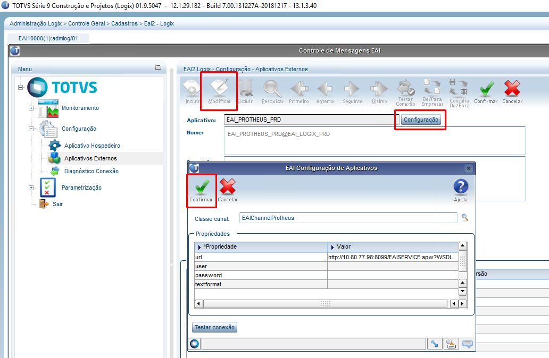Collapse the Configuração tree node
The image size is (549, 358).
pos(31,129)
